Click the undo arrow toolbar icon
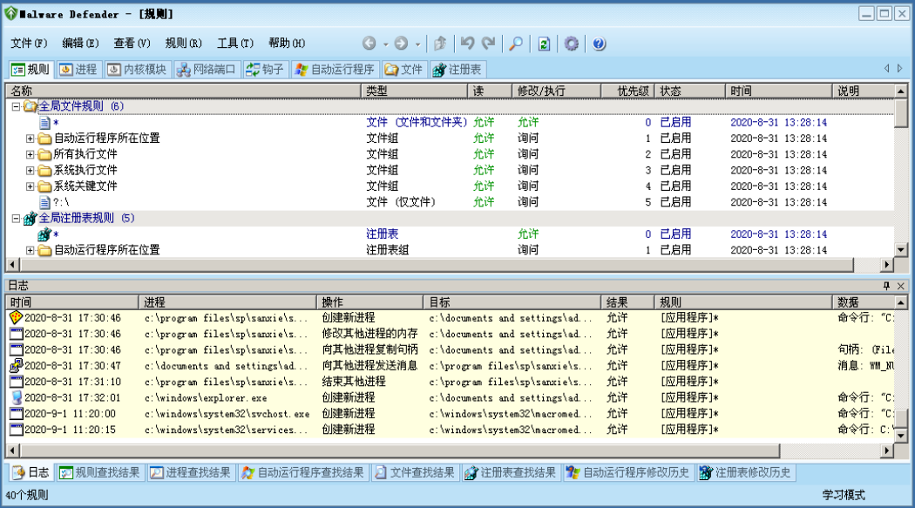The width and height of the screenshot is (915, 508). tap(468, 44)
